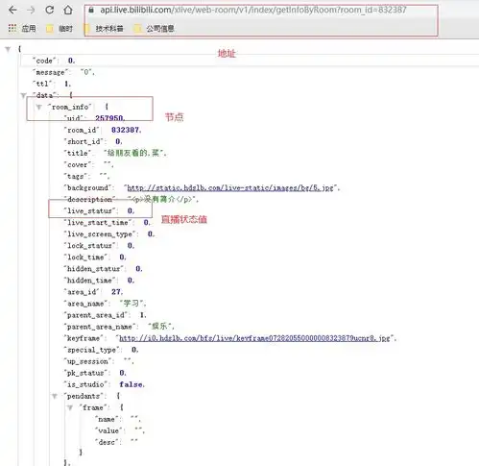The width and height of the screenshot is (479, 466).
Task: Click the lock icon in the address bar
Action: point(91,10)
